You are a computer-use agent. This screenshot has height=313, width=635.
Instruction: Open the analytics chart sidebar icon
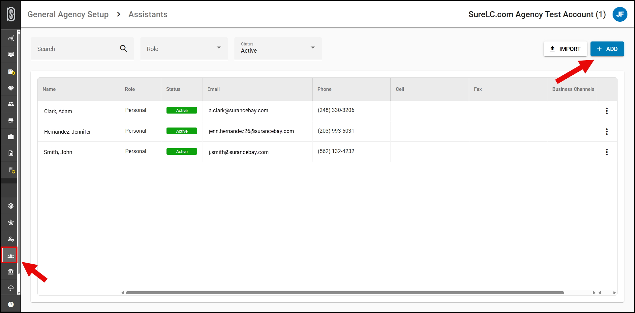point(11,38)
